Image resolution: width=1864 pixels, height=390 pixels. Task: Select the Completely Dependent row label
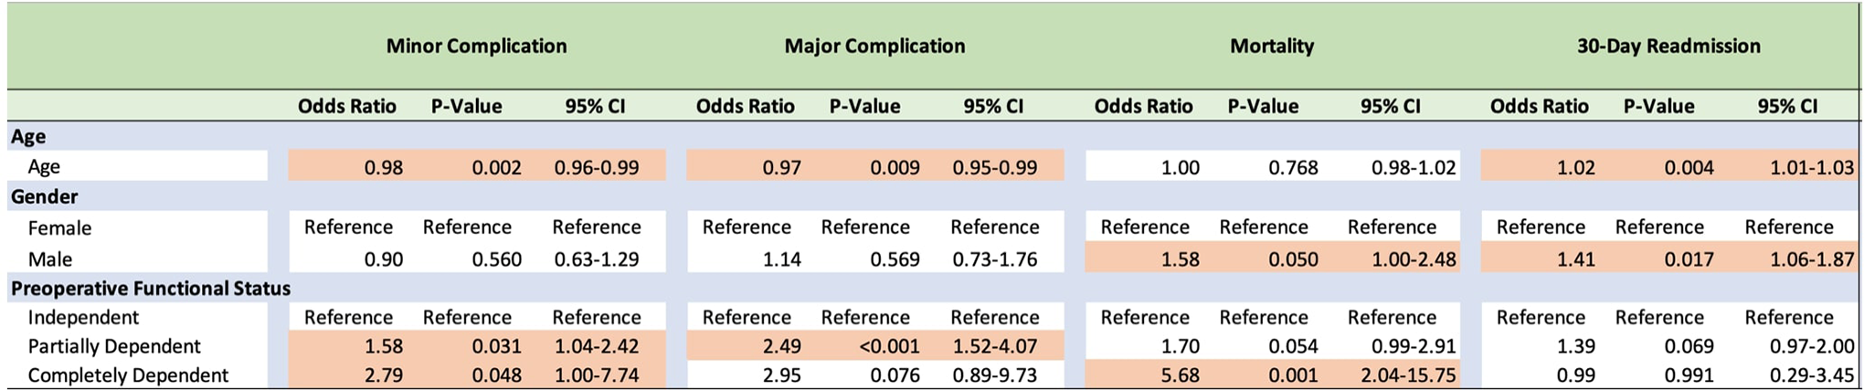click(128, 375)
